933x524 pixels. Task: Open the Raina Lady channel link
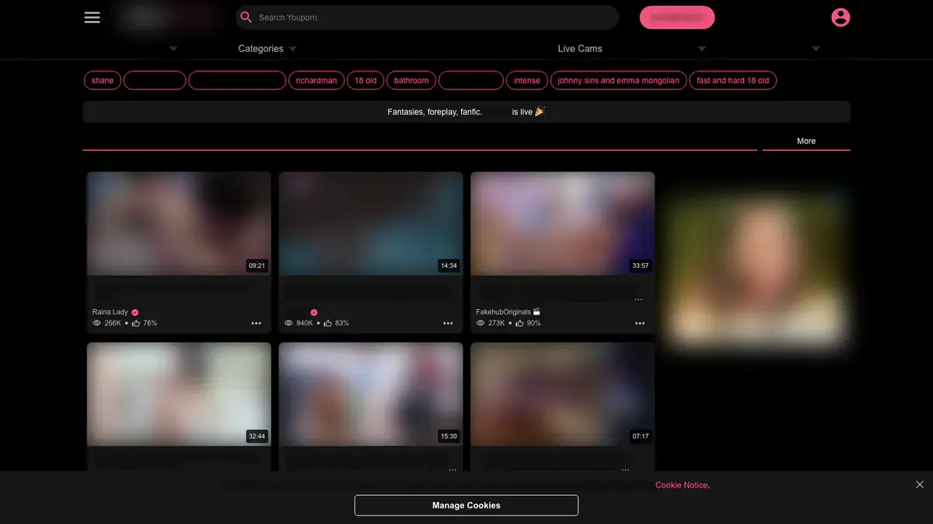pos(110,312)
